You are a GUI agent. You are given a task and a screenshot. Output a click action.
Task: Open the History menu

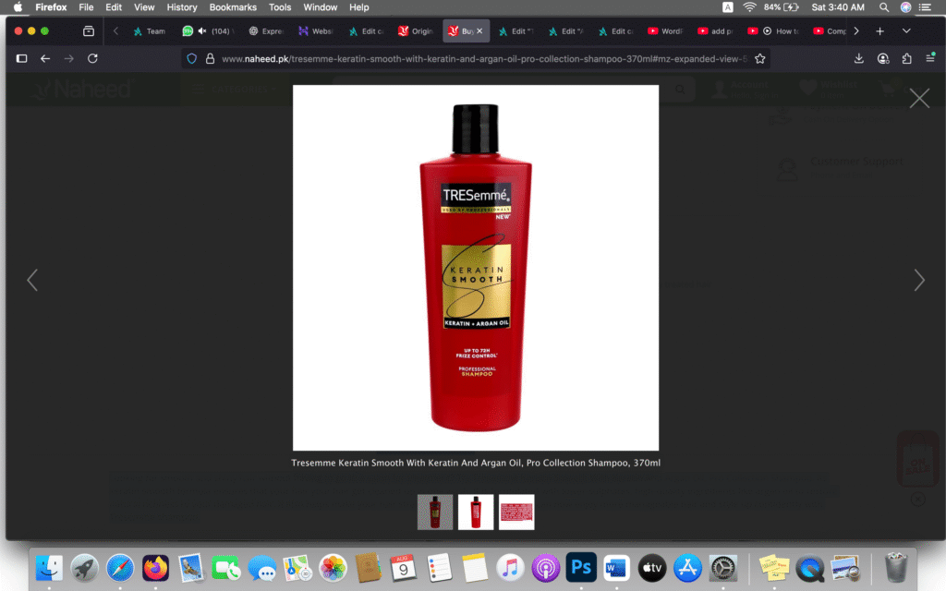182,7
